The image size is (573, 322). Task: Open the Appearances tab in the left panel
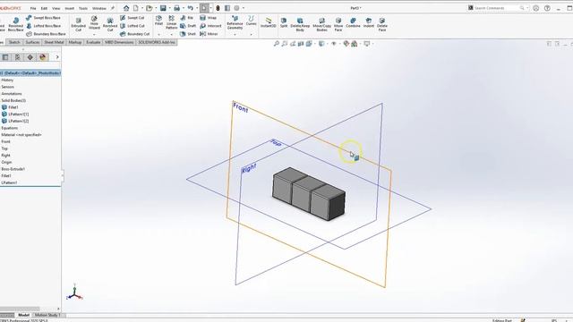click(42, 57)
